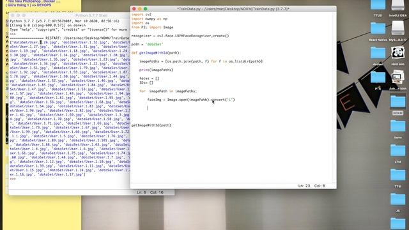Click the DEVOPS line on yellow sticky note

point(28,5)
